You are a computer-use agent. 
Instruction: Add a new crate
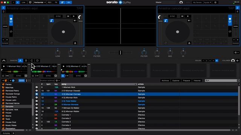[5, 81]
